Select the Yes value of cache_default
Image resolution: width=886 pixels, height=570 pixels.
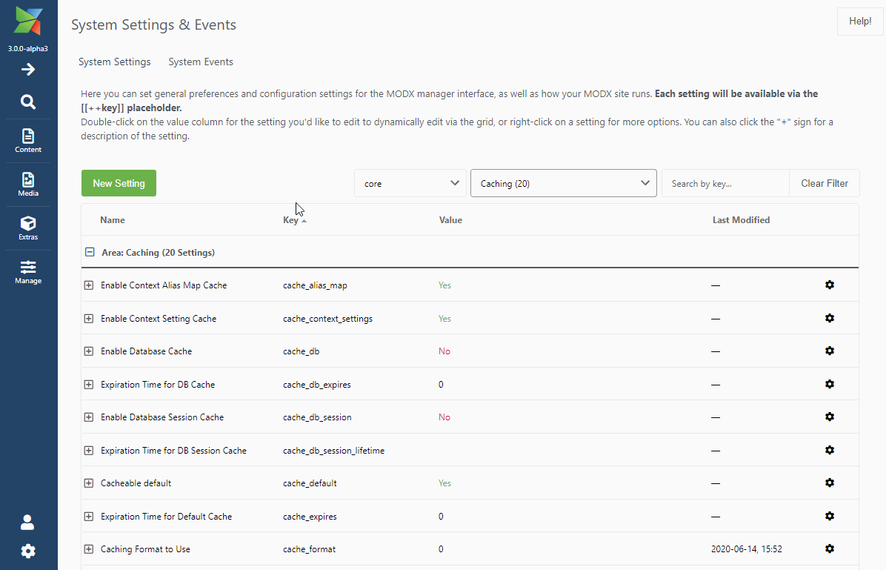point(444,483)
